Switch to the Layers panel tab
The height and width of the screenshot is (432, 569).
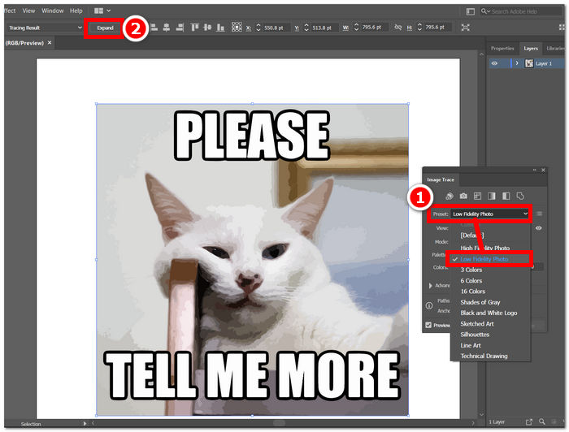[531, 48]
